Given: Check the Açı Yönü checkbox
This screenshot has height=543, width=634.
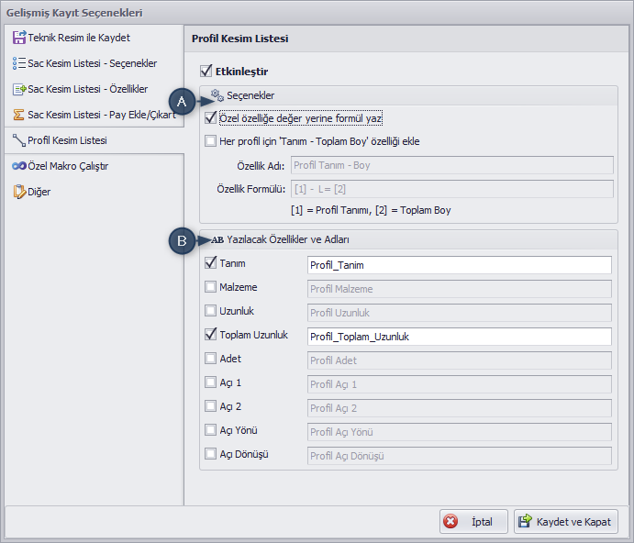Looking at the screenshot, I should pyautogui.click(x=211, y=430).
